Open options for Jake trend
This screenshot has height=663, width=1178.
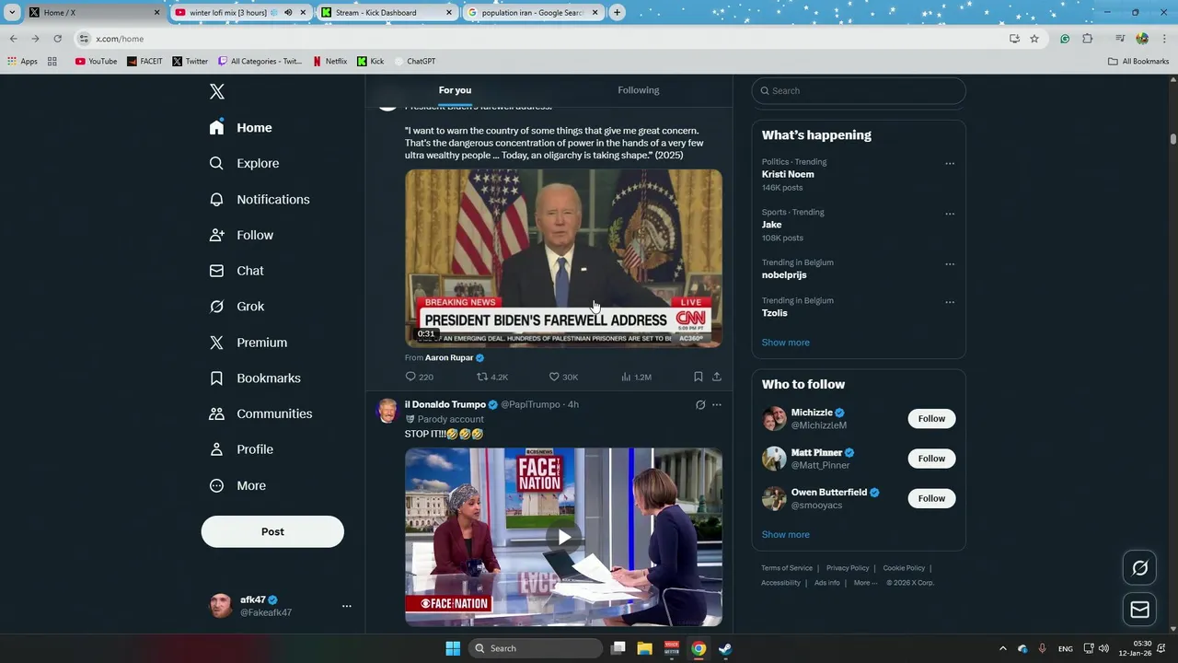[950, 214]
